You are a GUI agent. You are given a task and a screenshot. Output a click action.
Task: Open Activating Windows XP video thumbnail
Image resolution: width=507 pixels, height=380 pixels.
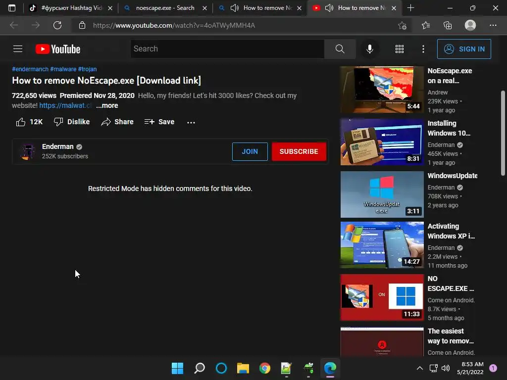point(382,244)
